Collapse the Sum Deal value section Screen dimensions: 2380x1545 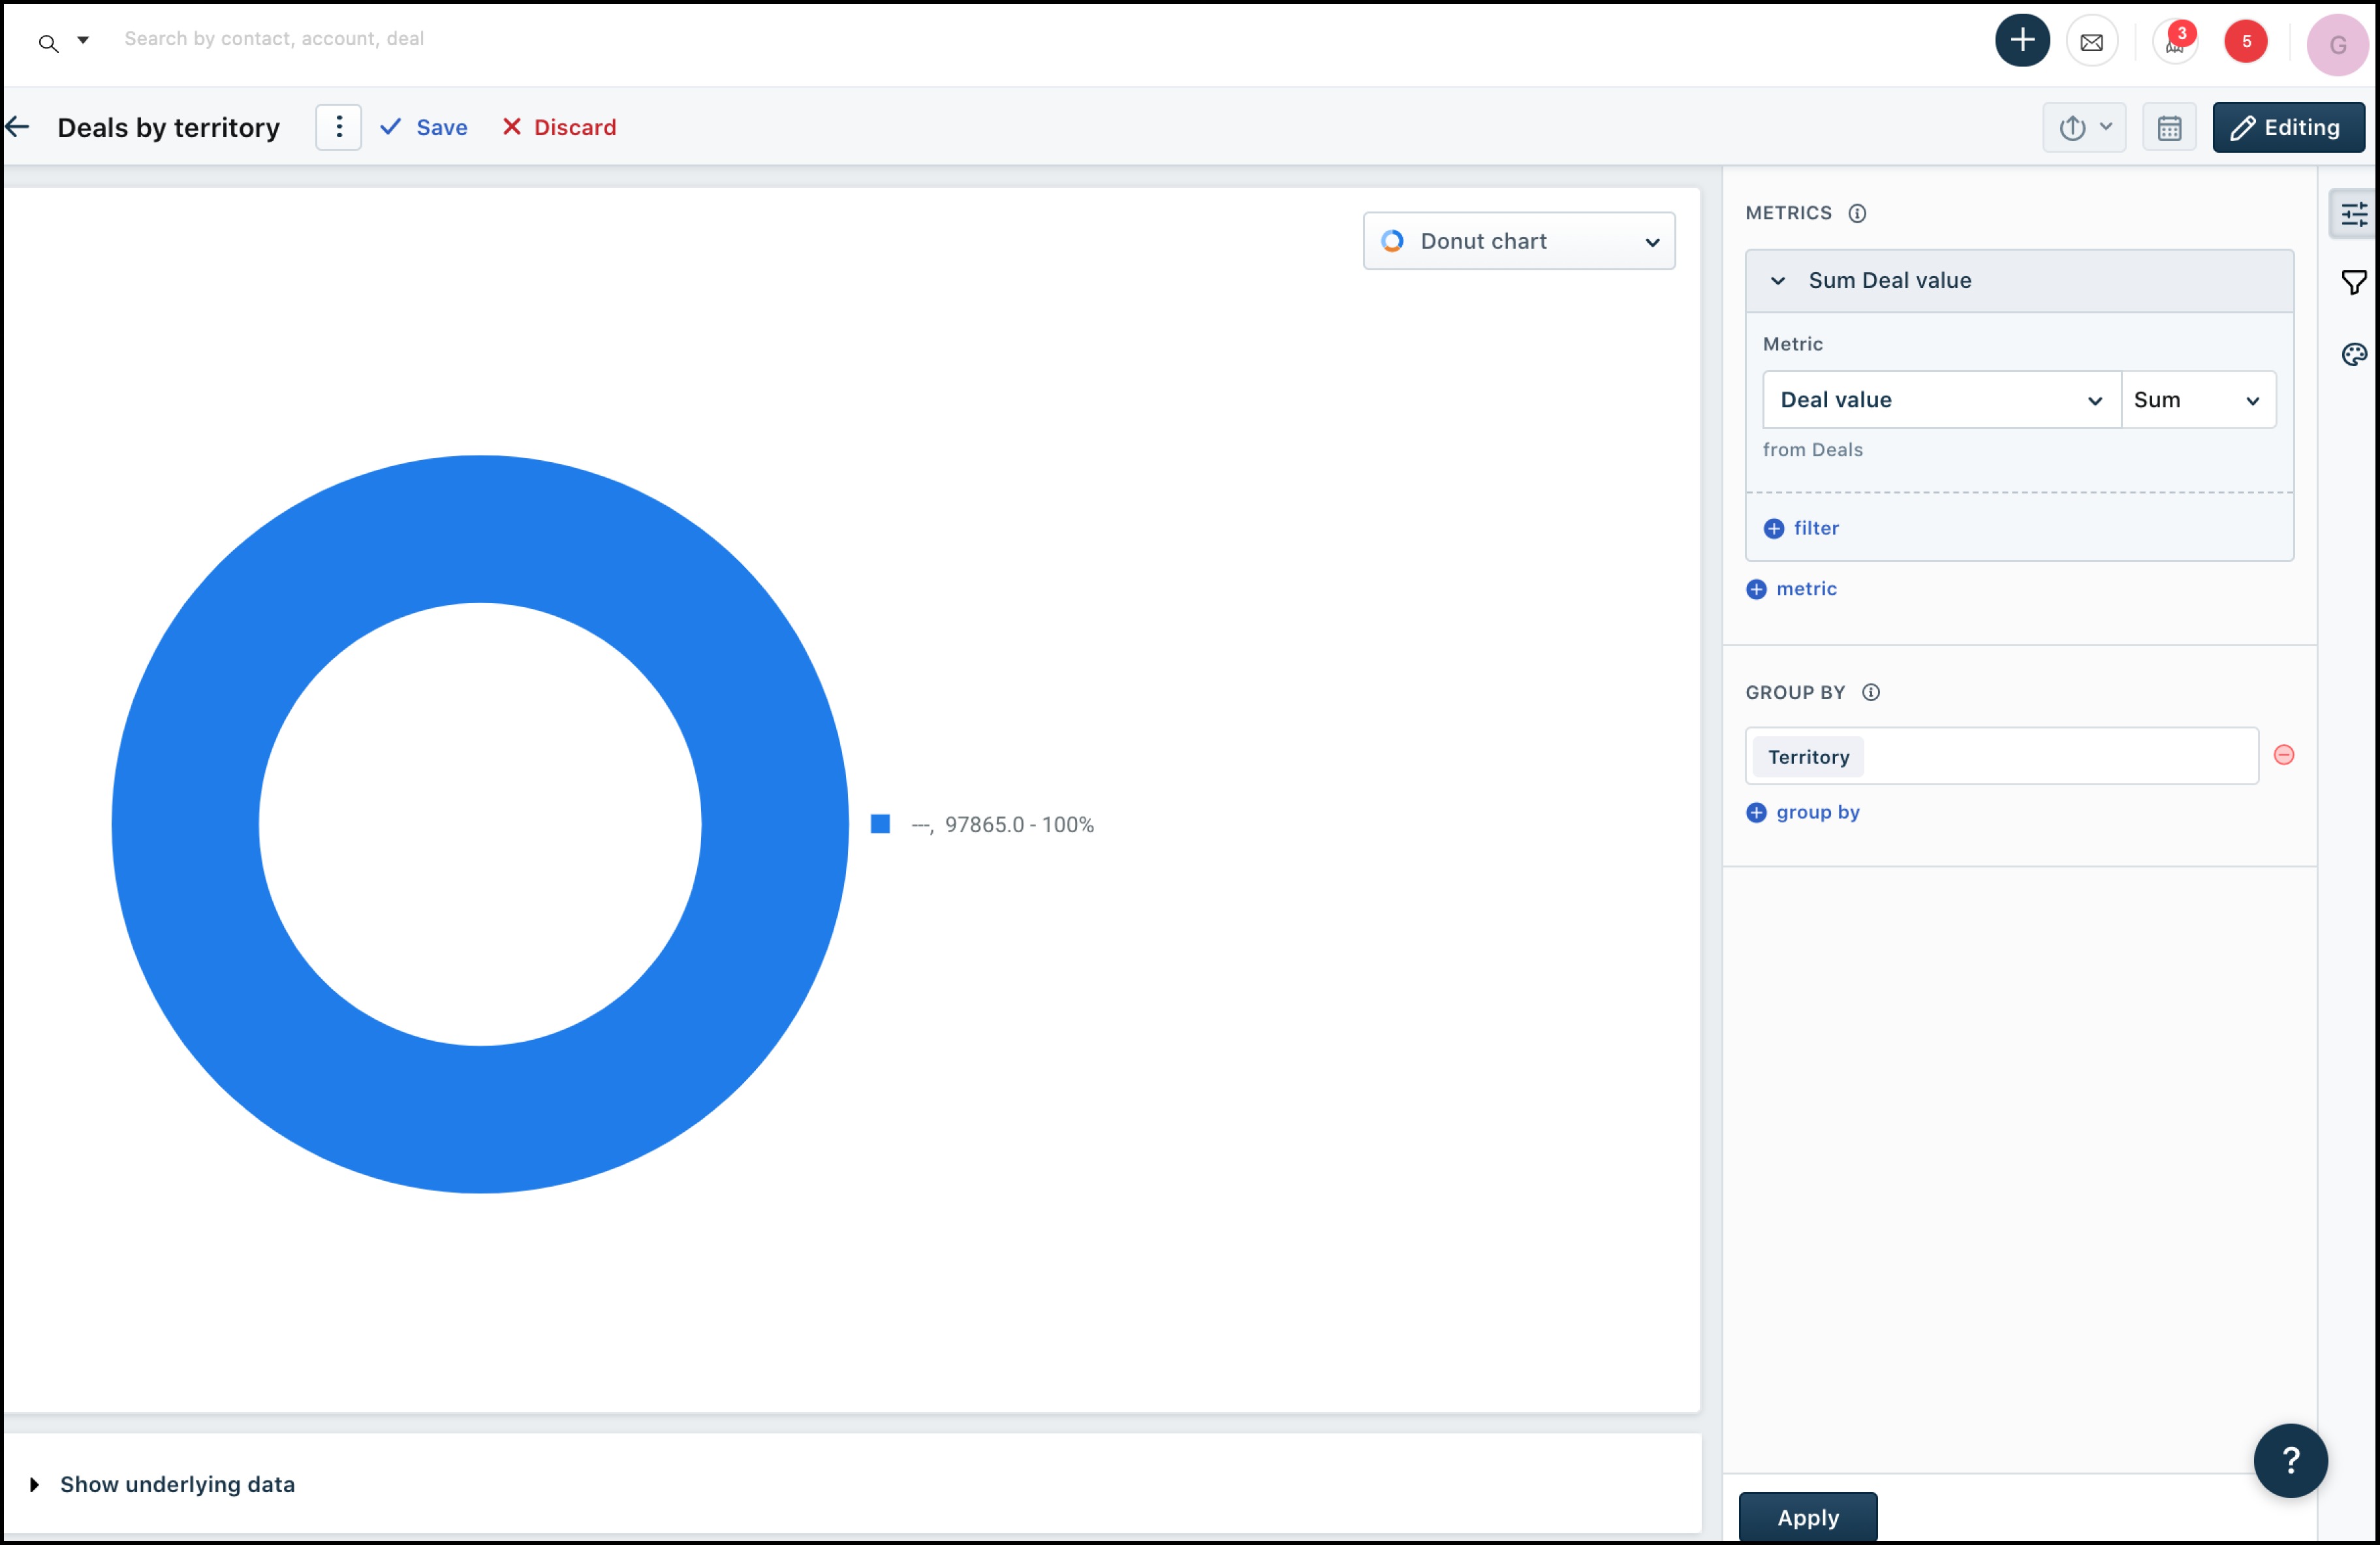(1777, 281)
